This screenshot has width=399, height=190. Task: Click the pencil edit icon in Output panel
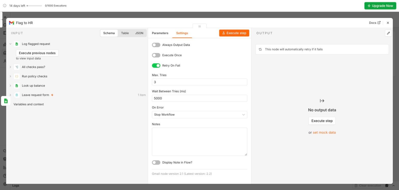388,33
